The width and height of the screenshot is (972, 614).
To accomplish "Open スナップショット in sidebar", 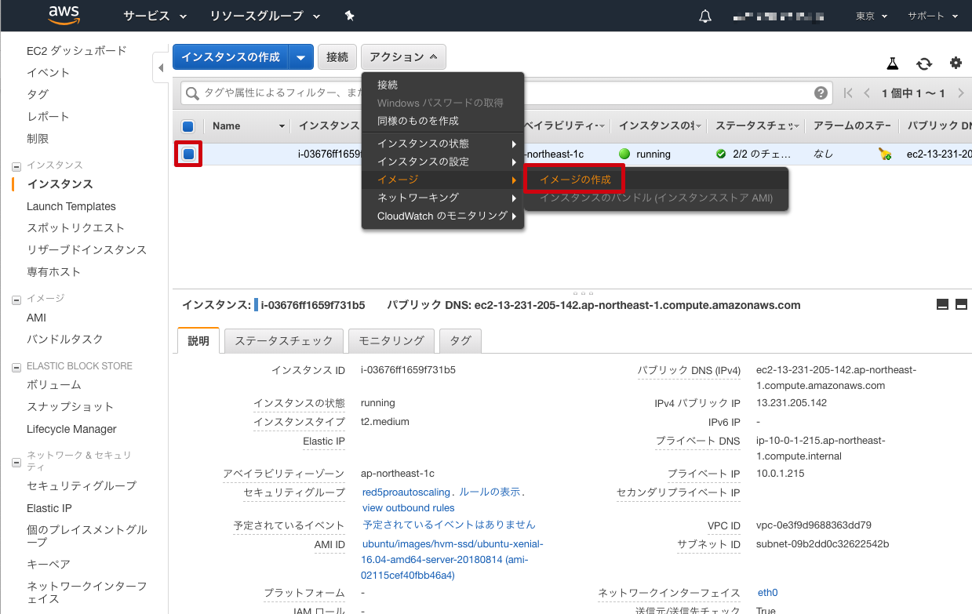I will [x=70, y=407].
